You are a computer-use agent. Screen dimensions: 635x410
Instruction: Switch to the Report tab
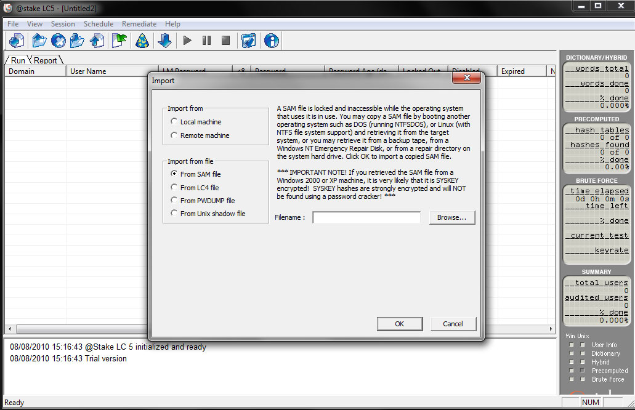tap(46, 60)
